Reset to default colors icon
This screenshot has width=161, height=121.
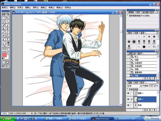click(3, 58)
